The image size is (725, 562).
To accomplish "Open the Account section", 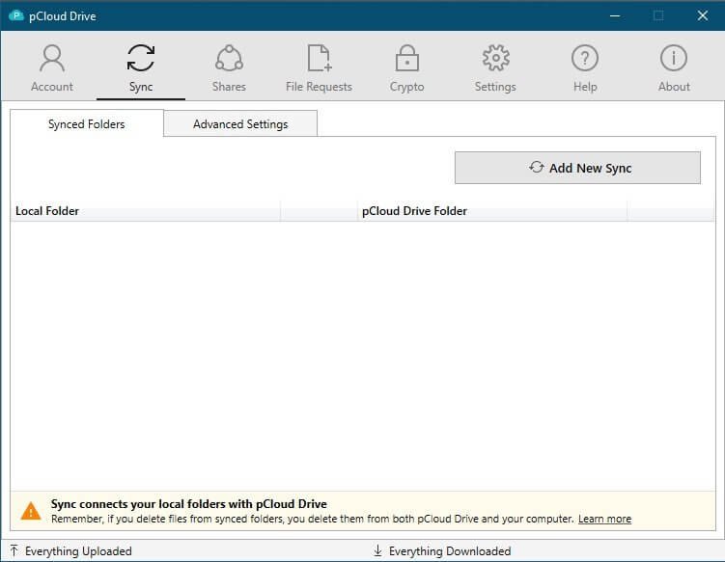I will pyautogui.click(x=52, y=67).
